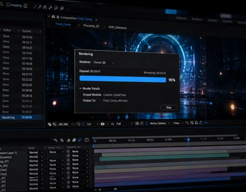Click parent pick whip icon for '_03]' layer
This screenshot has width=246, height=192.
click(68, 178)
